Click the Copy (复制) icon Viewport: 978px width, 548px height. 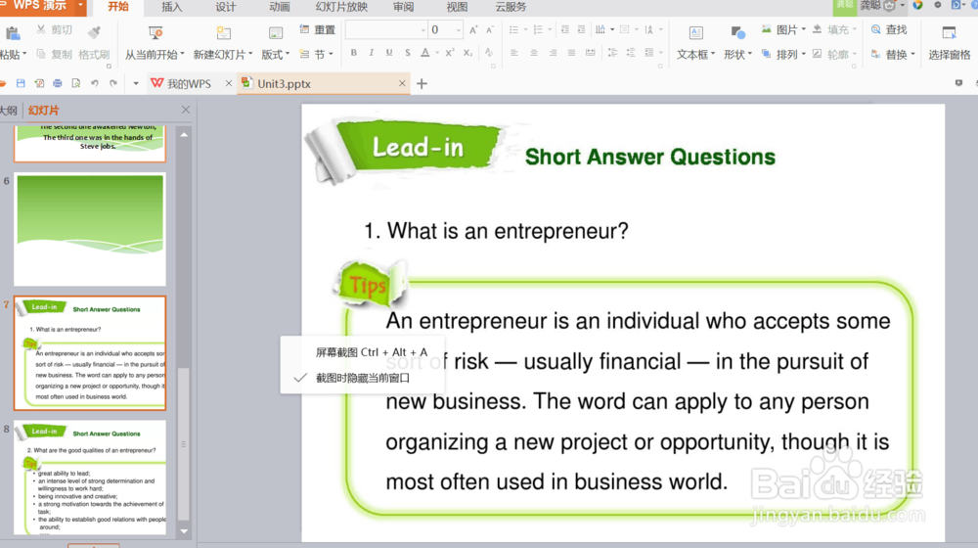click(40, 54)
